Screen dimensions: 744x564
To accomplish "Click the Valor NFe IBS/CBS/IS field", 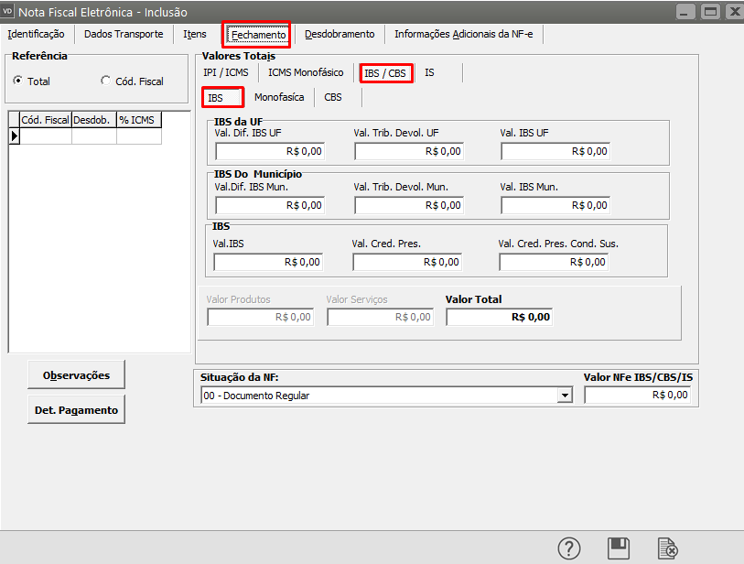I will coord(637,396).
